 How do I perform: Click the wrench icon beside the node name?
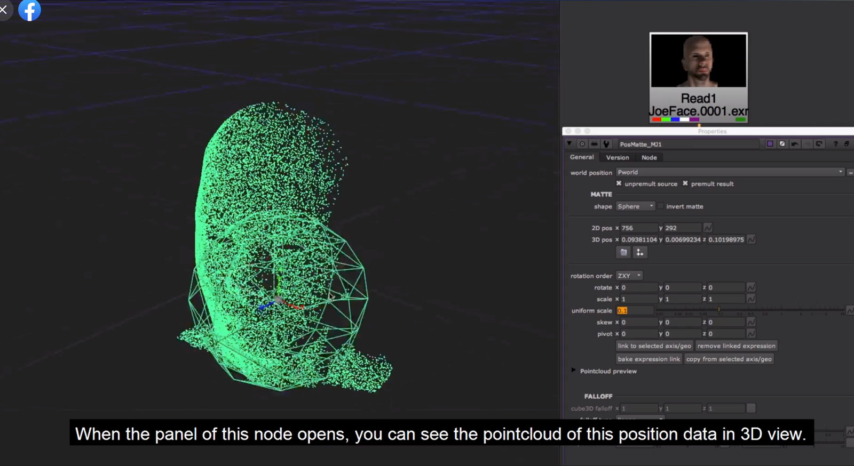coord(606,144)
